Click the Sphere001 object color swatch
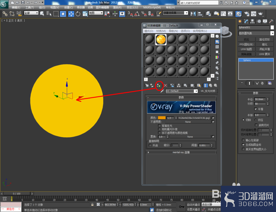Image resolution: width=276 pixels, height=212 pixels. tap(272, 27)
